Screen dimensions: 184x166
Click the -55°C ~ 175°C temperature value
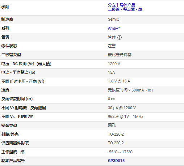pyautogui.click(x=120, y=152)
